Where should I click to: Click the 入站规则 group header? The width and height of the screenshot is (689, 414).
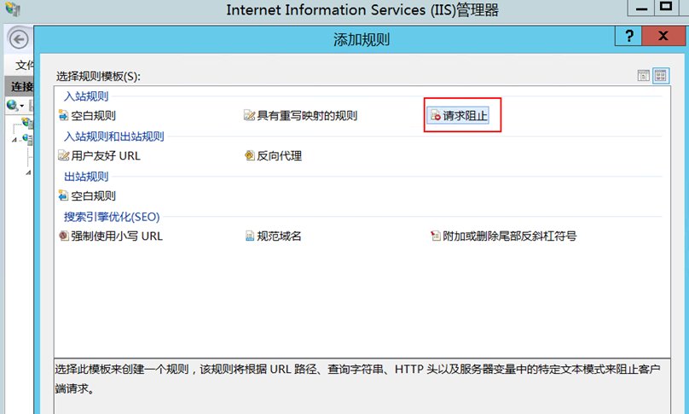point(86,96)
